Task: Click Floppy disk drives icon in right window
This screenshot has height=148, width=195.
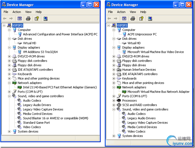Action: coord(119,65)
